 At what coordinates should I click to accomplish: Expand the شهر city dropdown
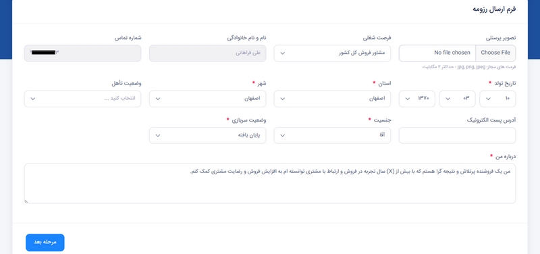[x=207, y=99]
